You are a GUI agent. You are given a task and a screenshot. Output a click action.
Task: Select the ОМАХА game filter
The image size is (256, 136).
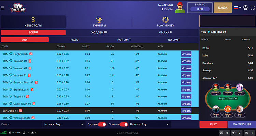point(166,32)
